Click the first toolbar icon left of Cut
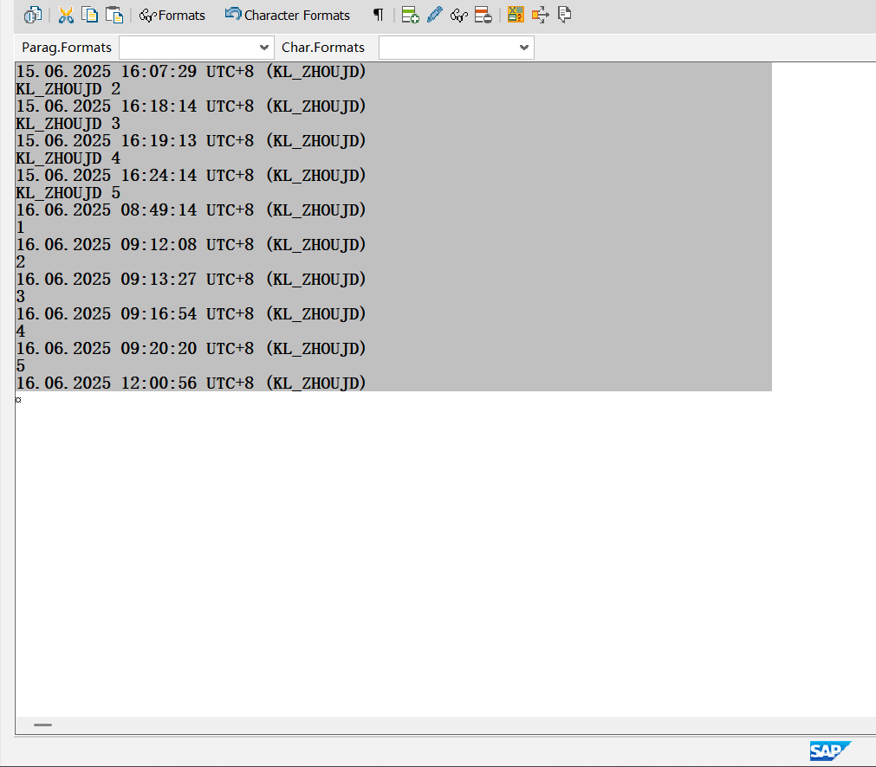The height and width of the screenshot is (767, 876). pyautogui.click(x=32, y=15)
